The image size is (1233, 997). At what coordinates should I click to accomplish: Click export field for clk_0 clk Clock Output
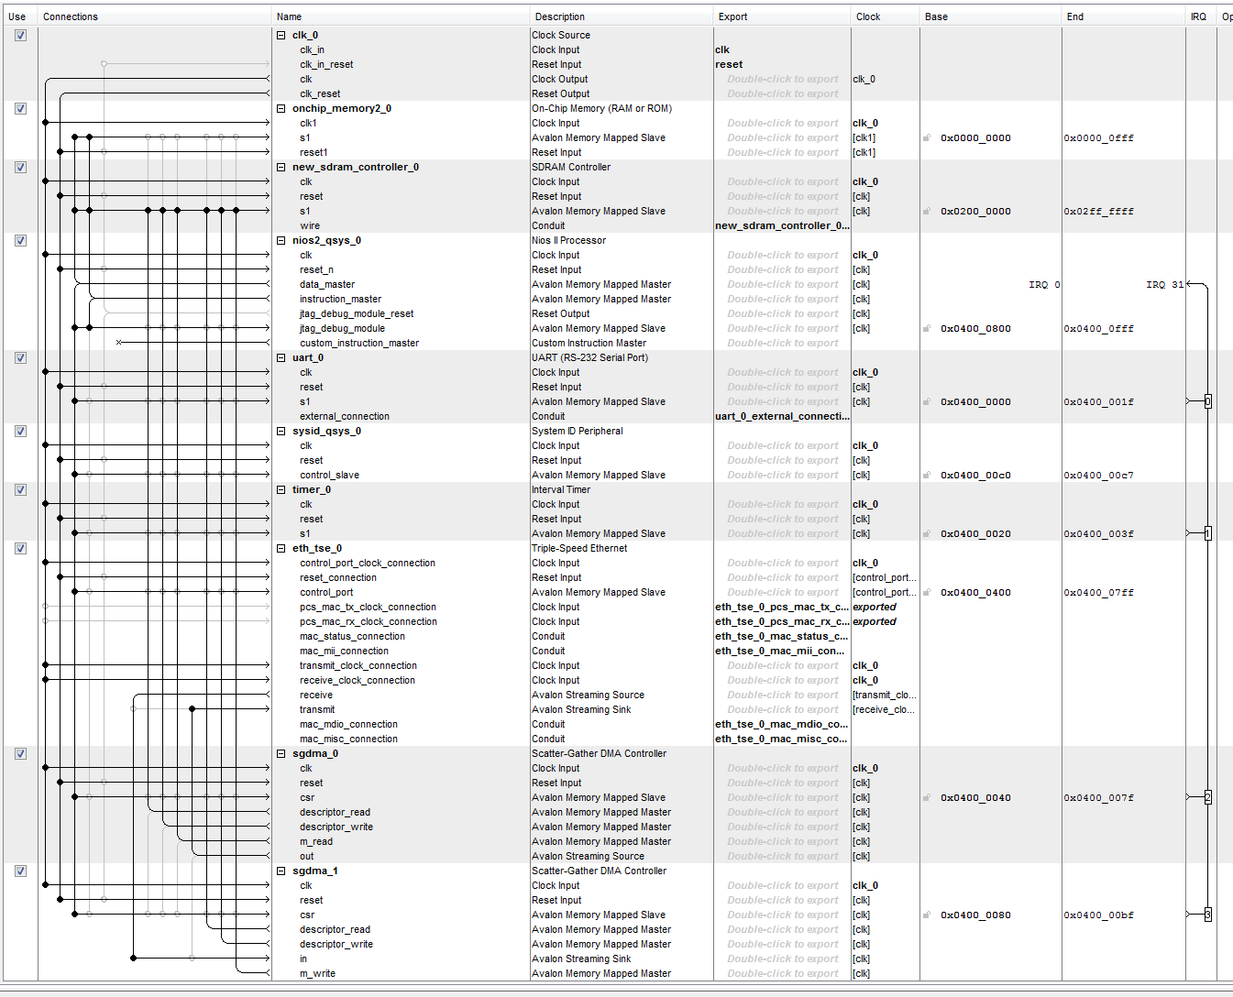(x=782, y=79)
